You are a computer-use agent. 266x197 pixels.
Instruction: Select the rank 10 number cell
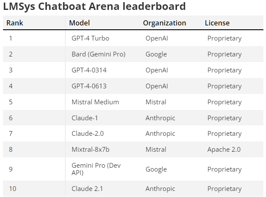coord(13,188)
